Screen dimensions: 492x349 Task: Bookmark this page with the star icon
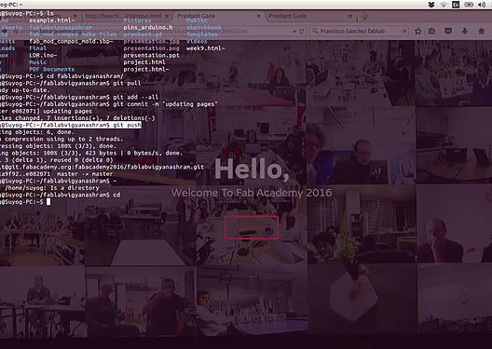point(417,31)
